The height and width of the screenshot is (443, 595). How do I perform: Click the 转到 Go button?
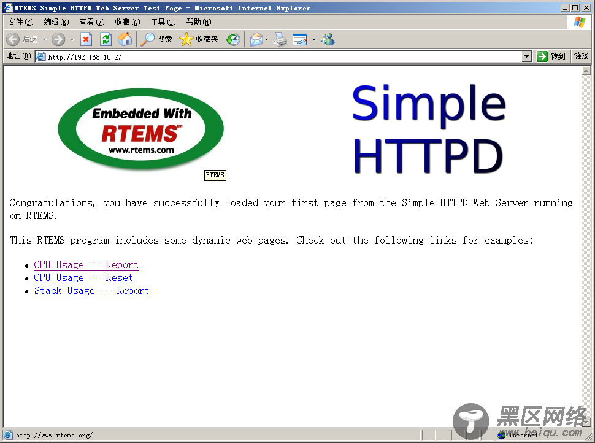[x=551, y=56]
